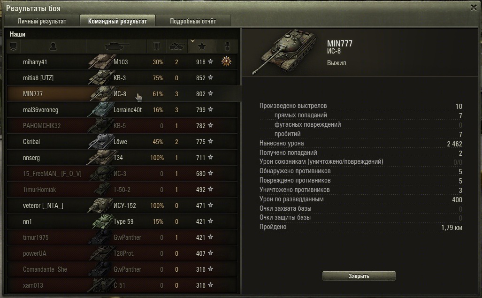Close the battle results window
482x298 pixels.
474,8
